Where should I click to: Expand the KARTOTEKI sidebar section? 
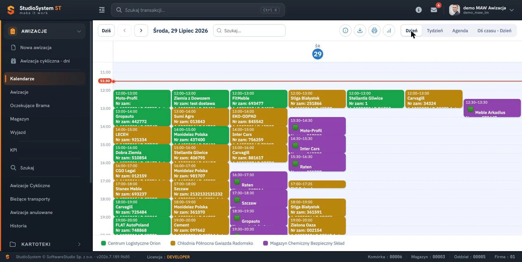[45, 244]
